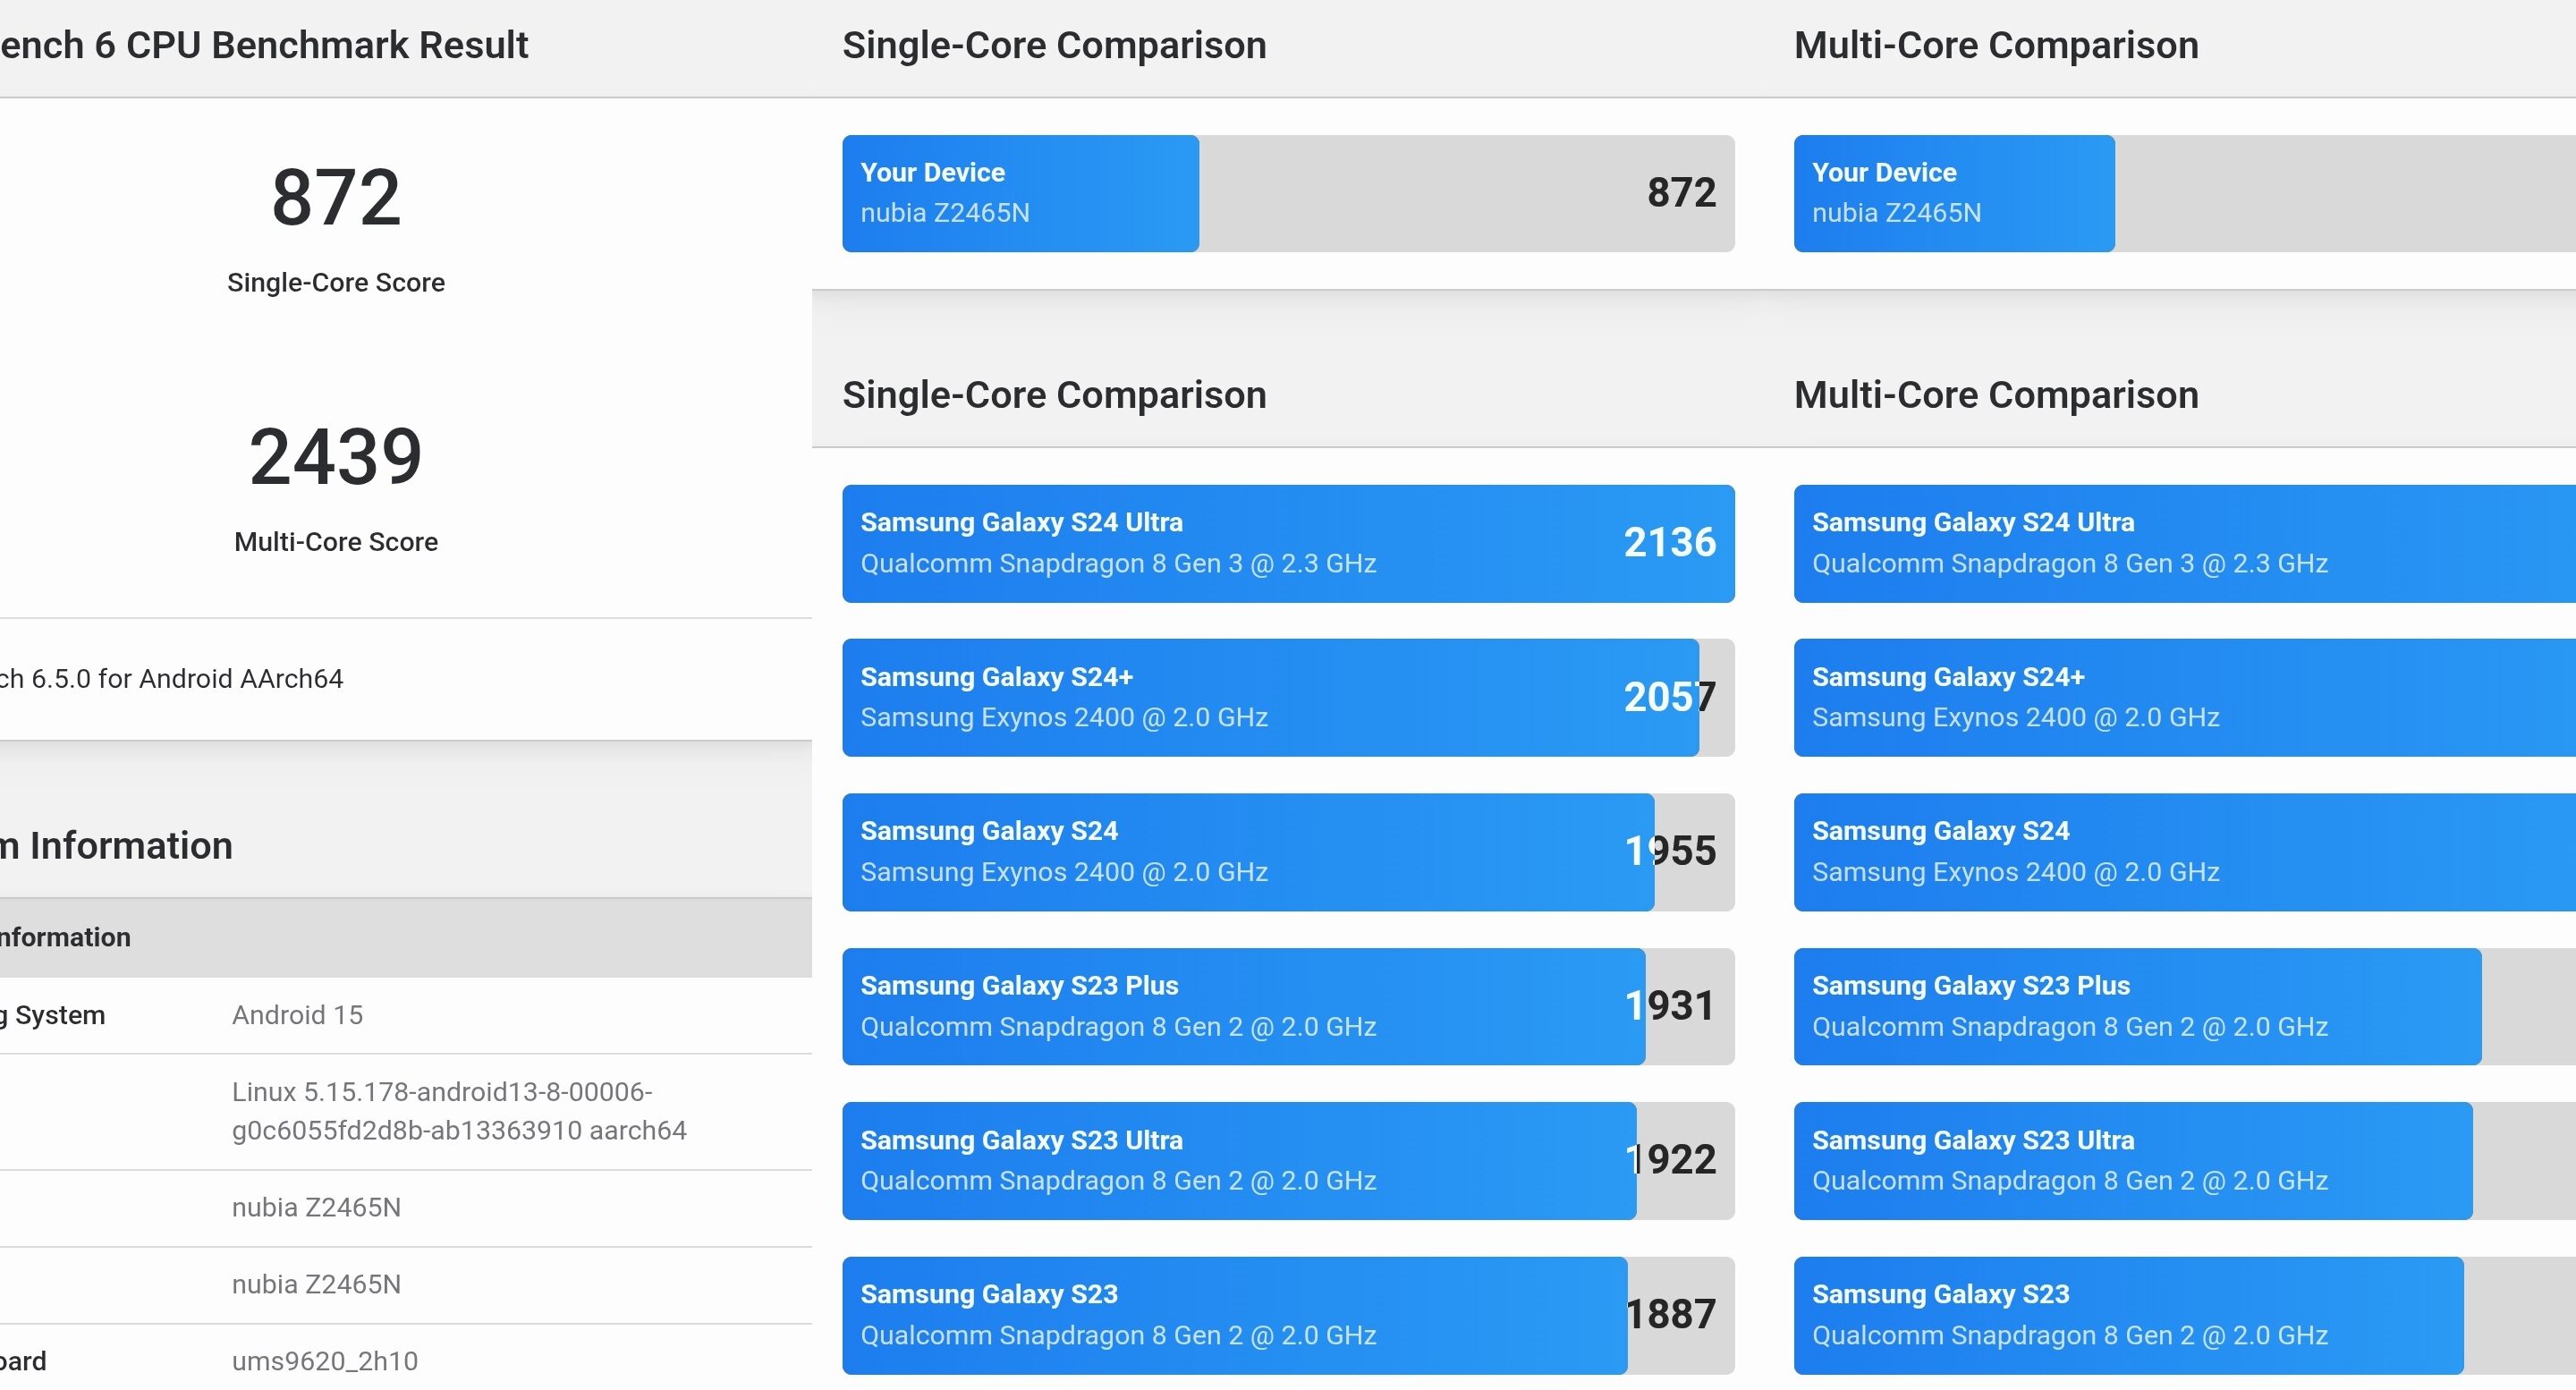This screenshot has width=2576, height=1390.
Task: Click the lower Single-Core Comparison heading
Action: [1054, 395]
